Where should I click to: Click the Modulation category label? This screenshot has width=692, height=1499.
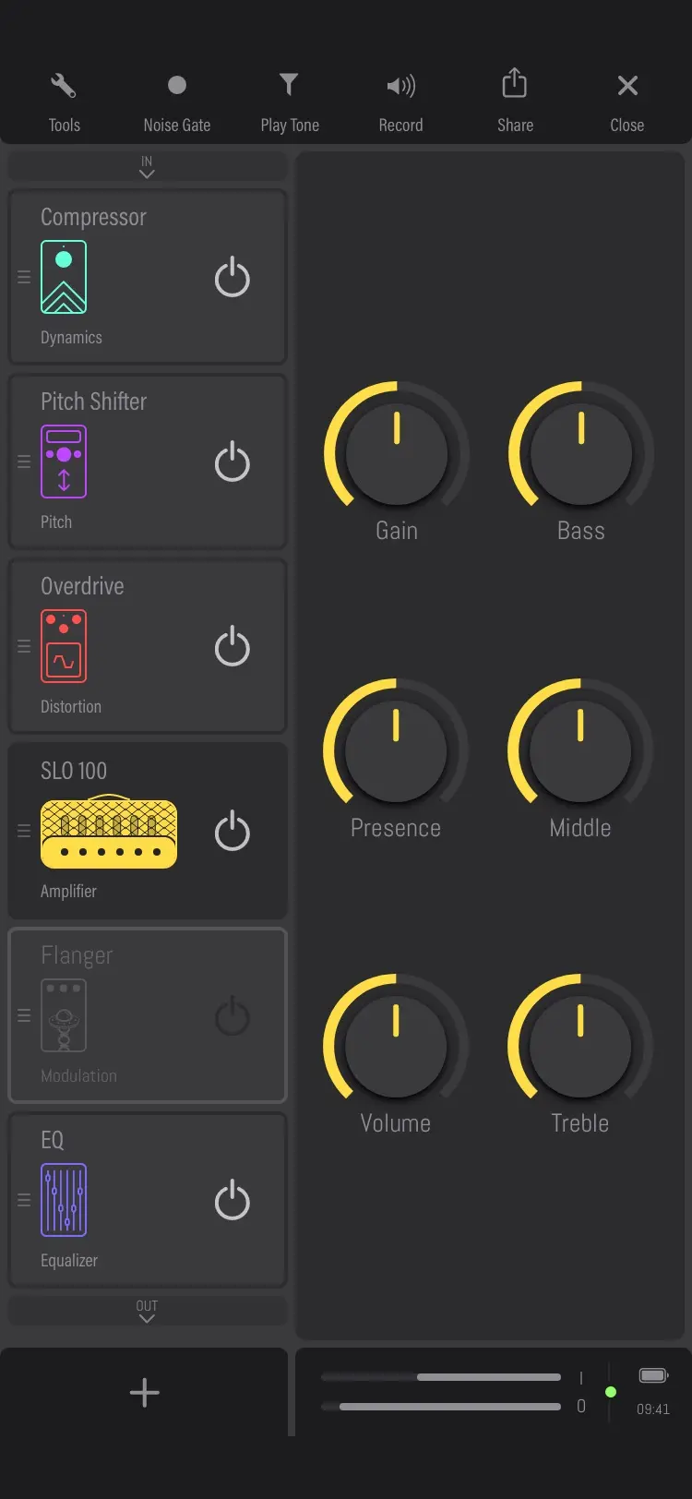pos(78,1075)
